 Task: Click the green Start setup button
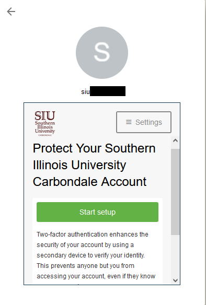[x=97, y=212]
